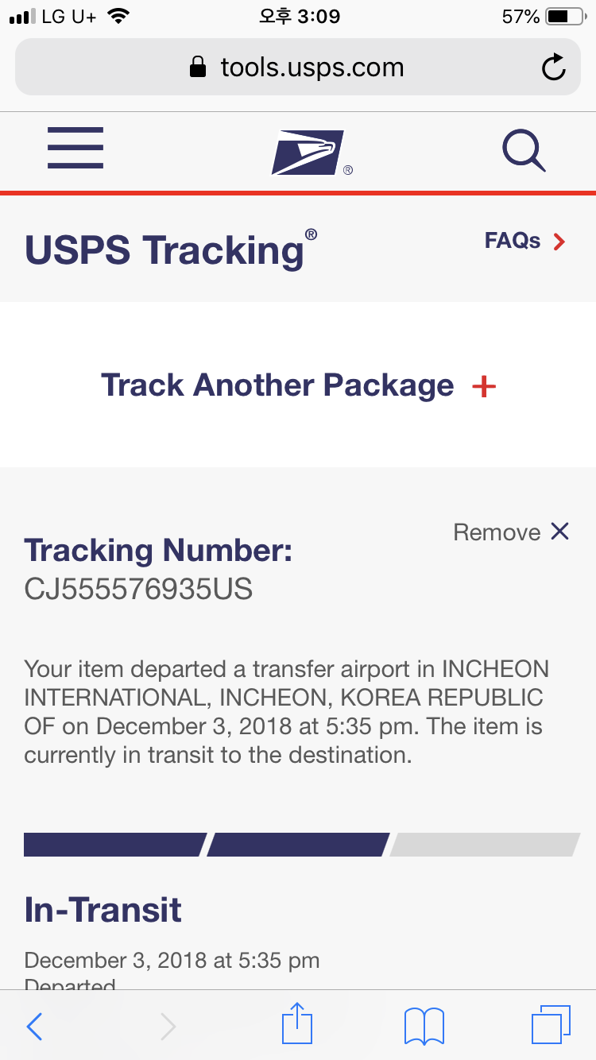The height and width of the screenshot is (1060, 596).
Task: Open the FAQs link
Action: [513, 241]
